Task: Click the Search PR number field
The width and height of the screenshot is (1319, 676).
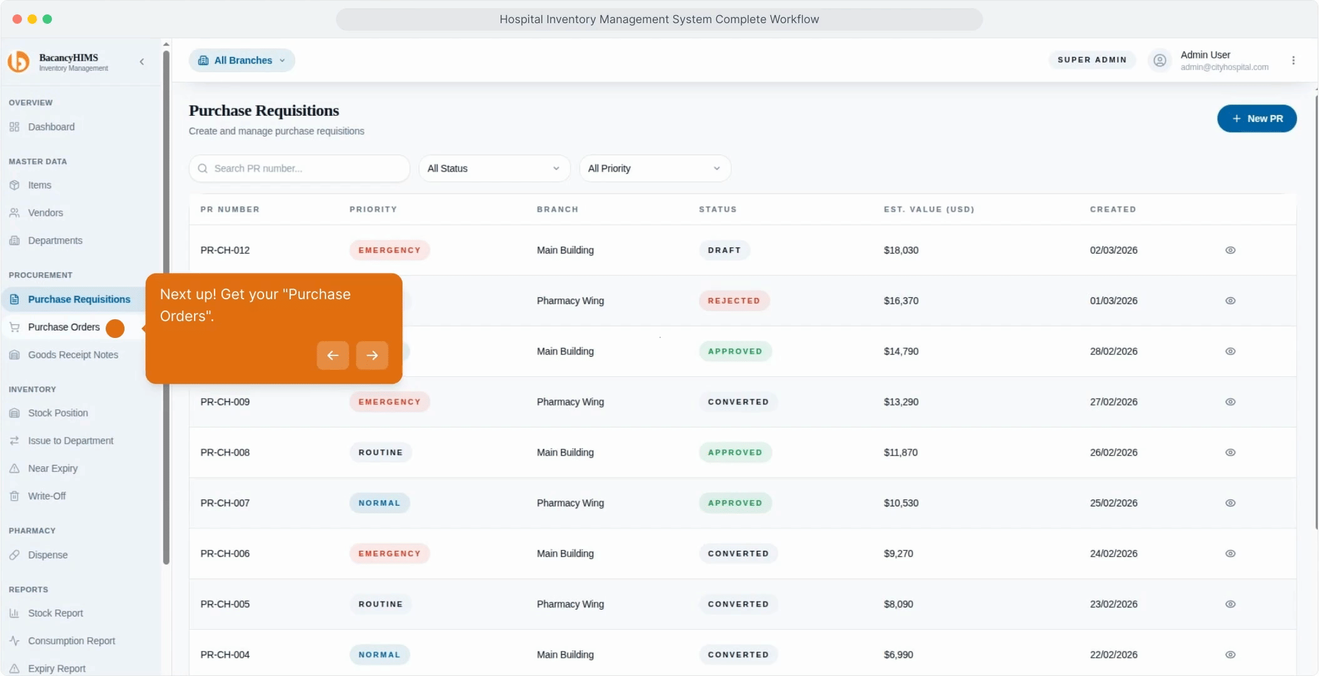Action: [x=300, y=168]
